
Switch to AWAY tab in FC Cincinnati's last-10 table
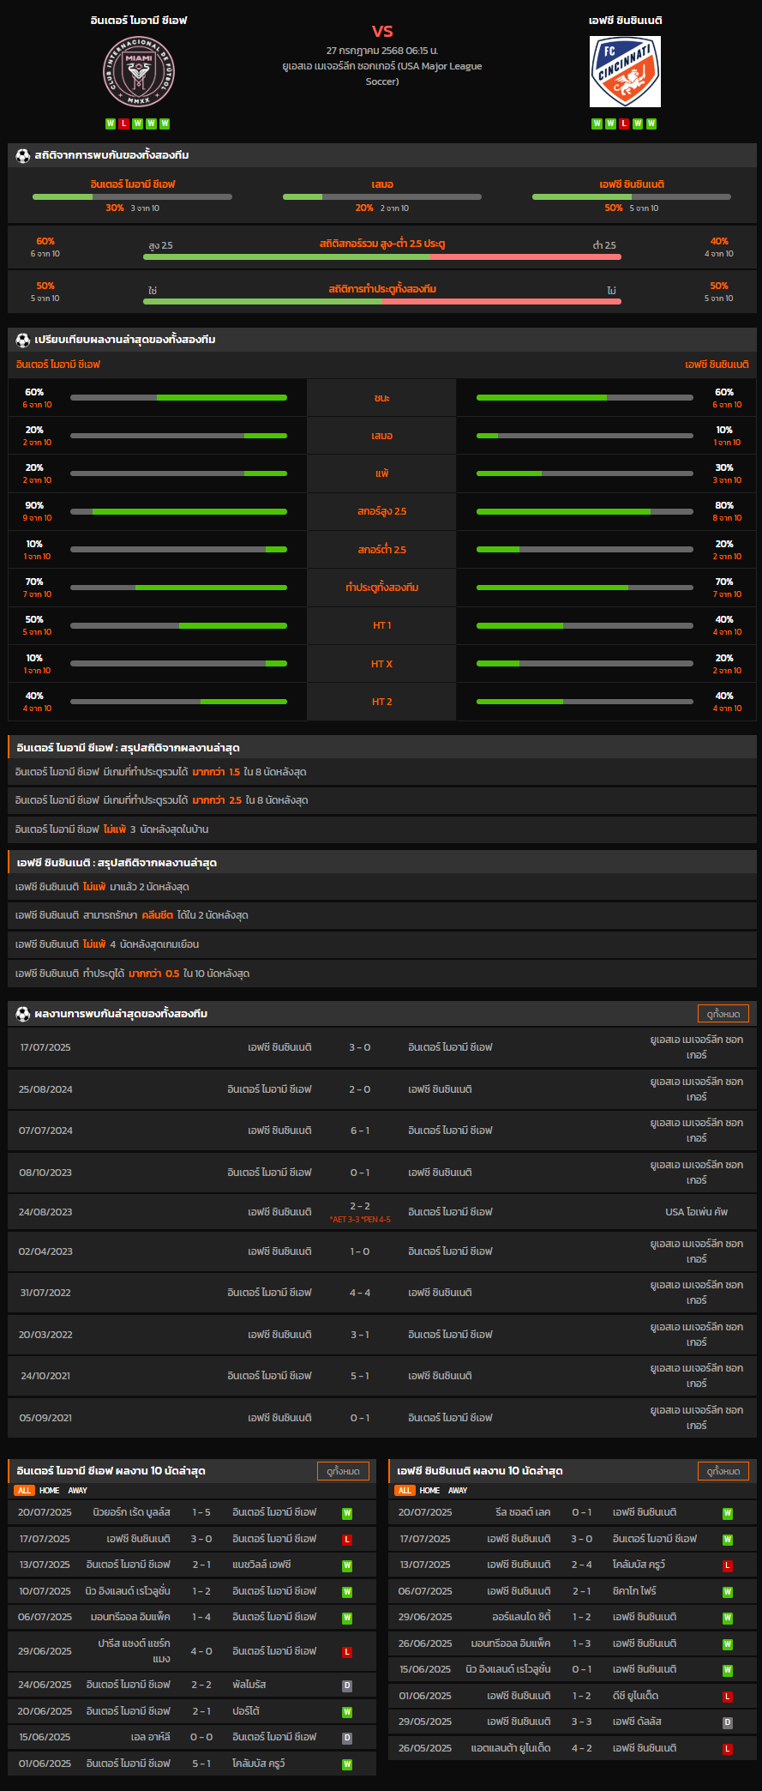[459, 1491]
